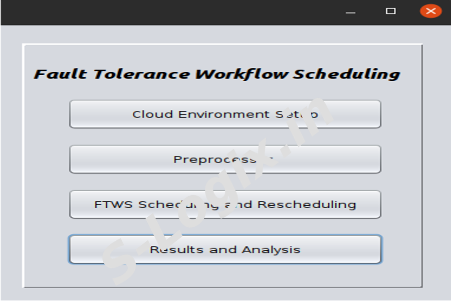Click the word "Scheduling" in the bold heading
This screenshot has width=451, height=301.
[x=346, y=74]
